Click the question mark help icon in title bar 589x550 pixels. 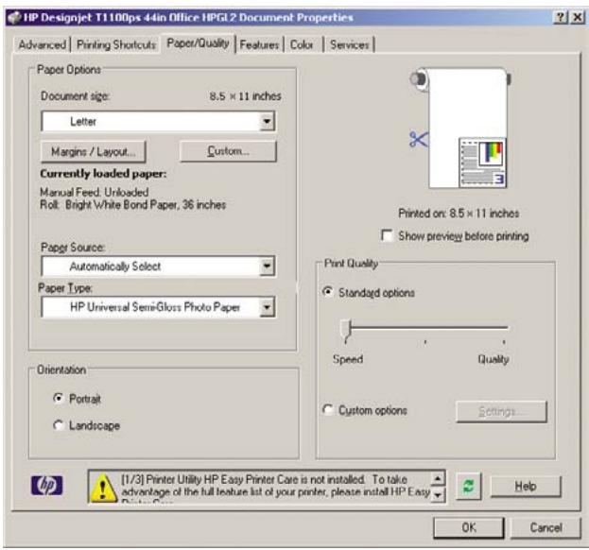561,17
